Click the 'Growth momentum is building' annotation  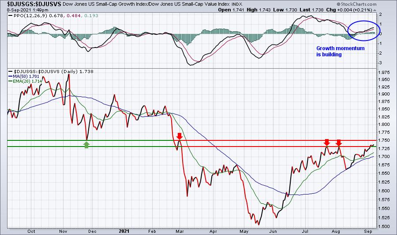click(x=340, y=51)
